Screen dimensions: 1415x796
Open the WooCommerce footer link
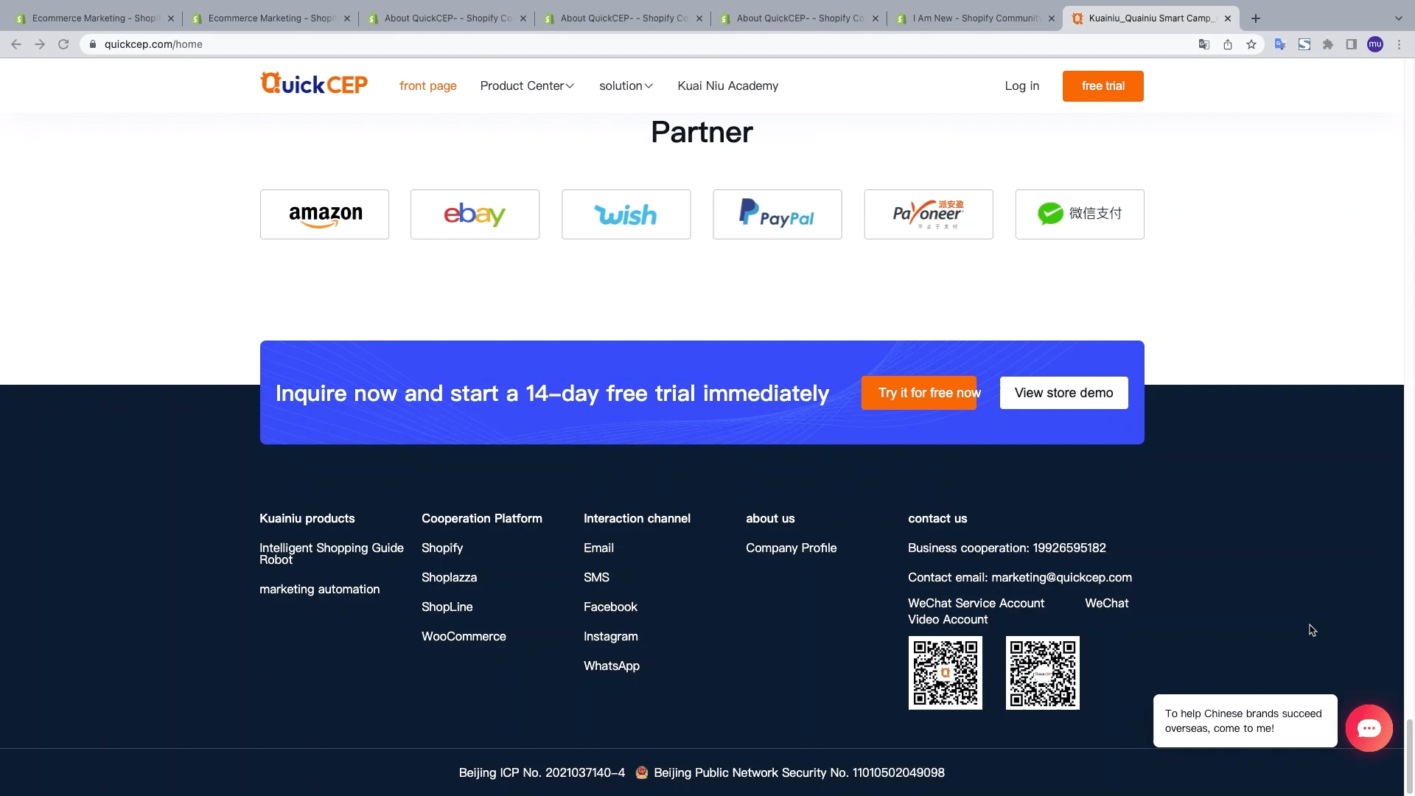pyautogui.click(x=464, y=637)
